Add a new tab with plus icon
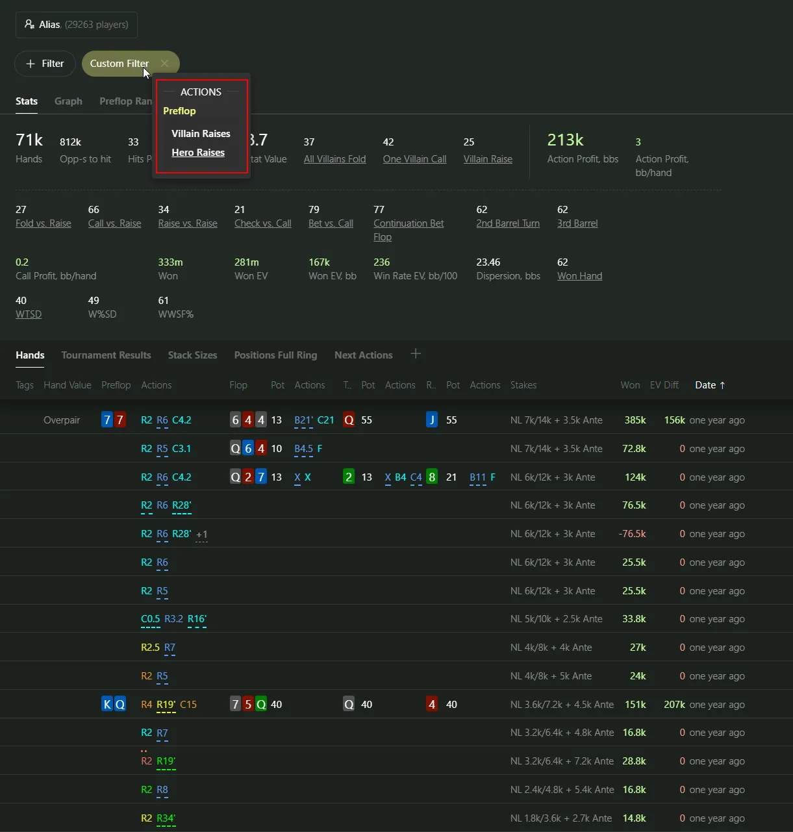Image resolution: width=793 pixels, height=832 pixels. point(416,354)
